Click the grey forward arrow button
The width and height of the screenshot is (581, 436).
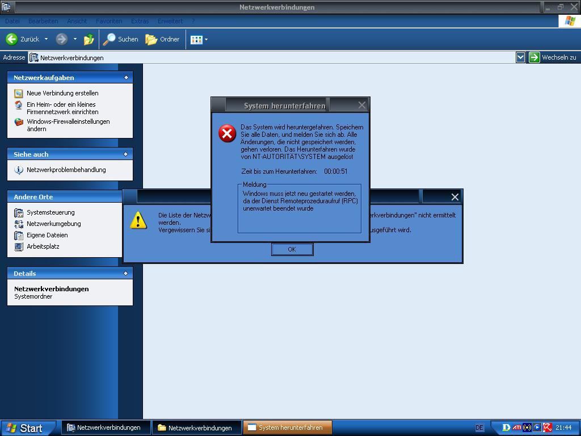[x=61, y=39]
